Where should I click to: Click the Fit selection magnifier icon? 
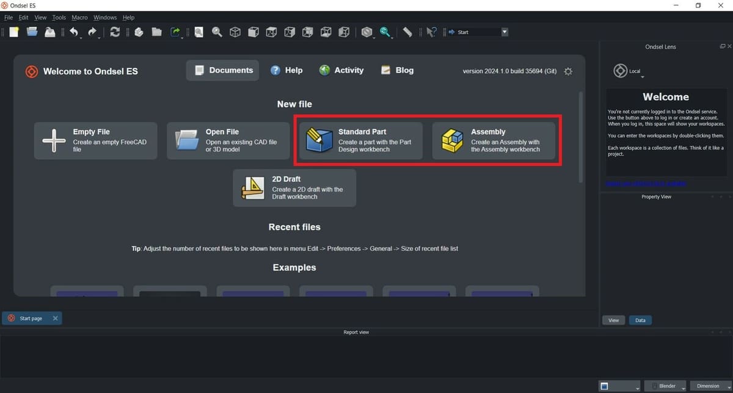(217, 32)
